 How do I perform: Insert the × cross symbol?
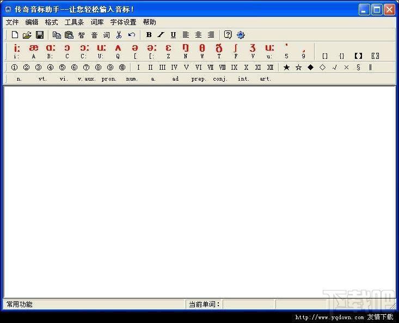(346, 68)
